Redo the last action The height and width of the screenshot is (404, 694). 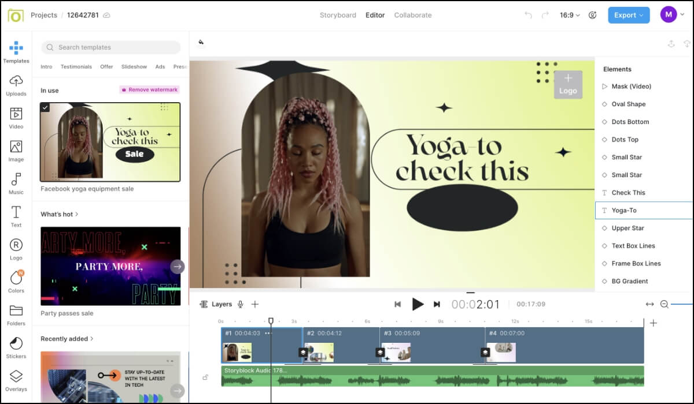[545, 15]
